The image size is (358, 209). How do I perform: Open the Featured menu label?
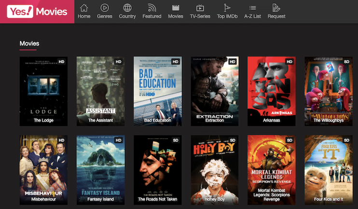pos(152,16)
